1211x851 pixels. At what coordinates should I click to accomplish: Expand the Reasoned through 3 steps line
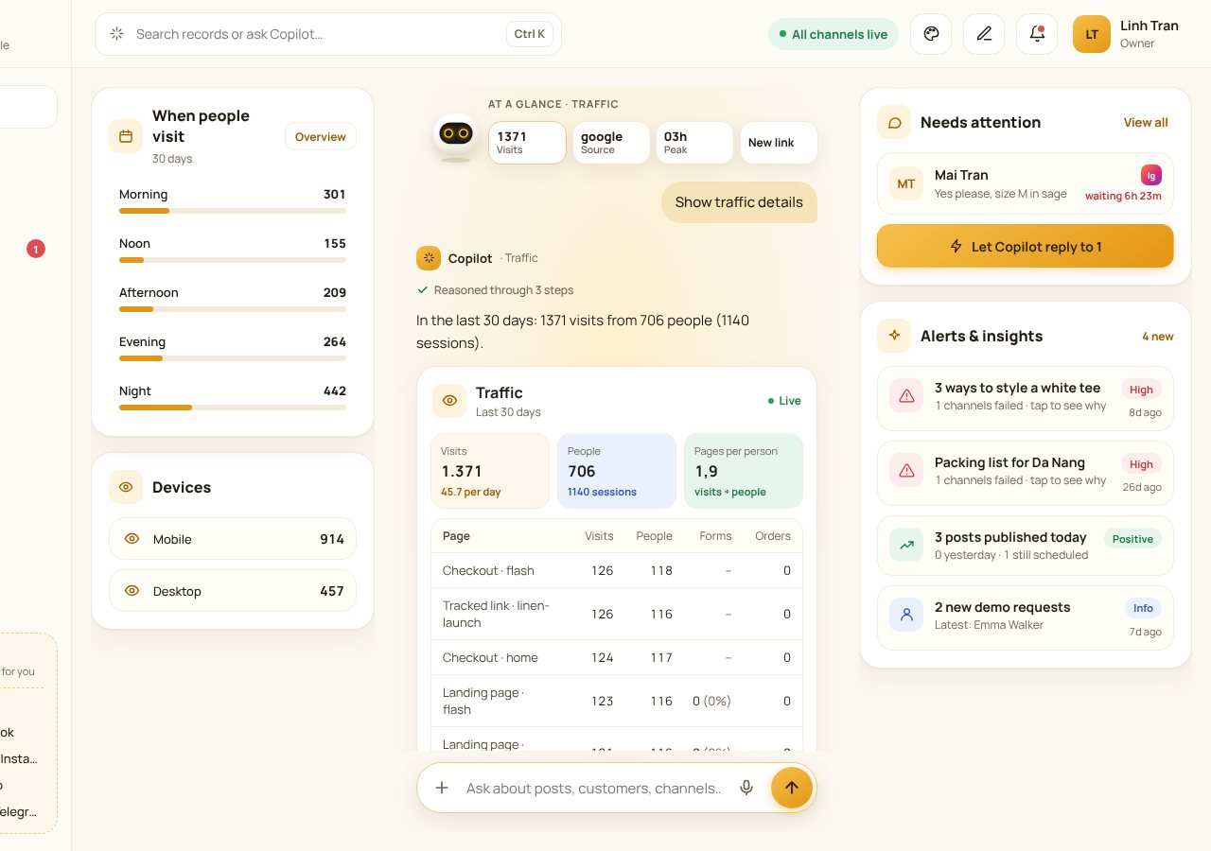[x=495, y=290]
